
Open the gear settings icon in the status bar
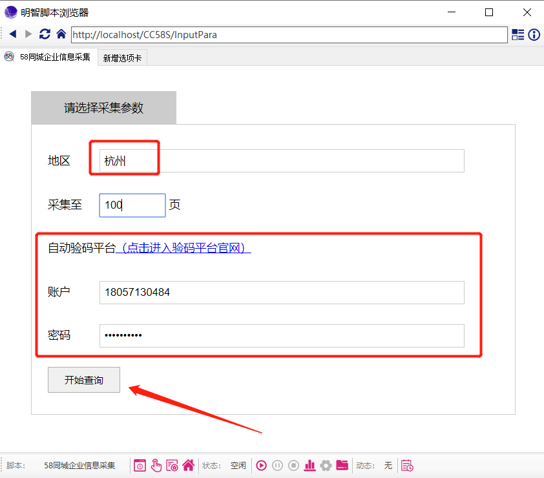[326, 466]
